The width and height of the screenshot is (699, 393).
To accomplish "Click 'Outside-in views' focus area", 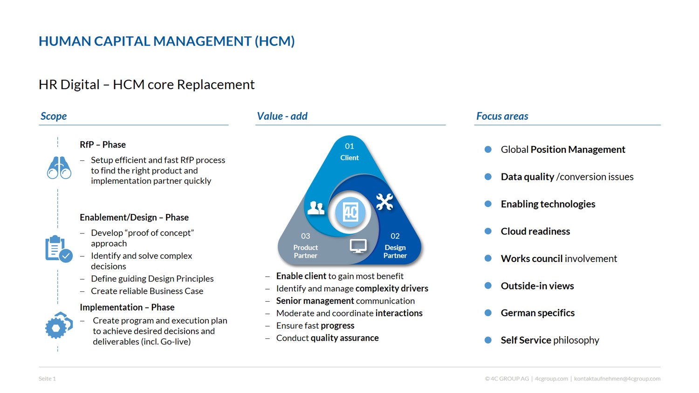I will click(537, 286).
